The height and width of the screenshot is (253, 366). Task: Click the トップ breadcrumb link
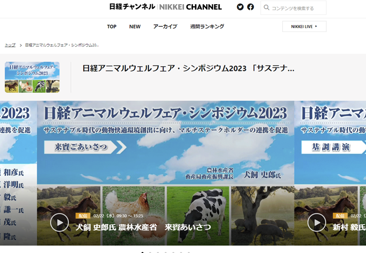click(x=10, y=45)
